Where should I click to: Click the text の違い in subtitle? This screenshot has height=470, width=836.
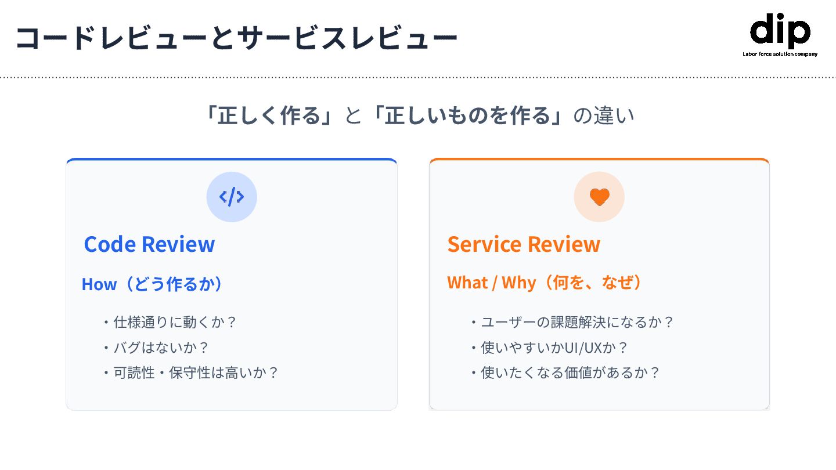tap(604, 115)
